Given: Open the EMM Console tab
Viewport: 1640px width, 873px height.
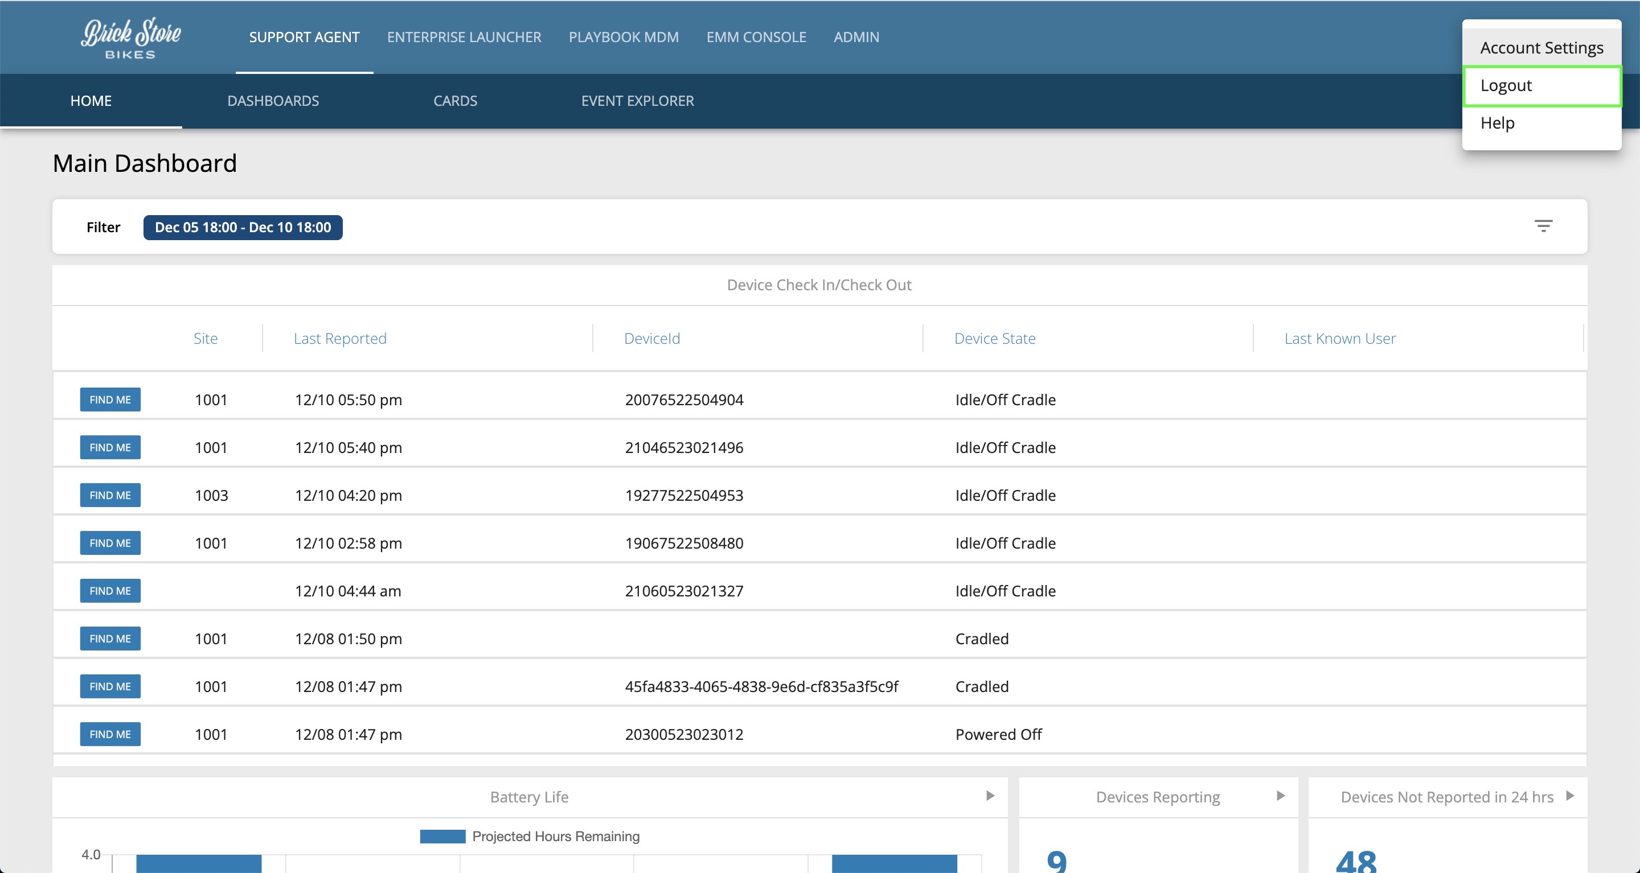Looking at the screenshot, I should point(756,37).
